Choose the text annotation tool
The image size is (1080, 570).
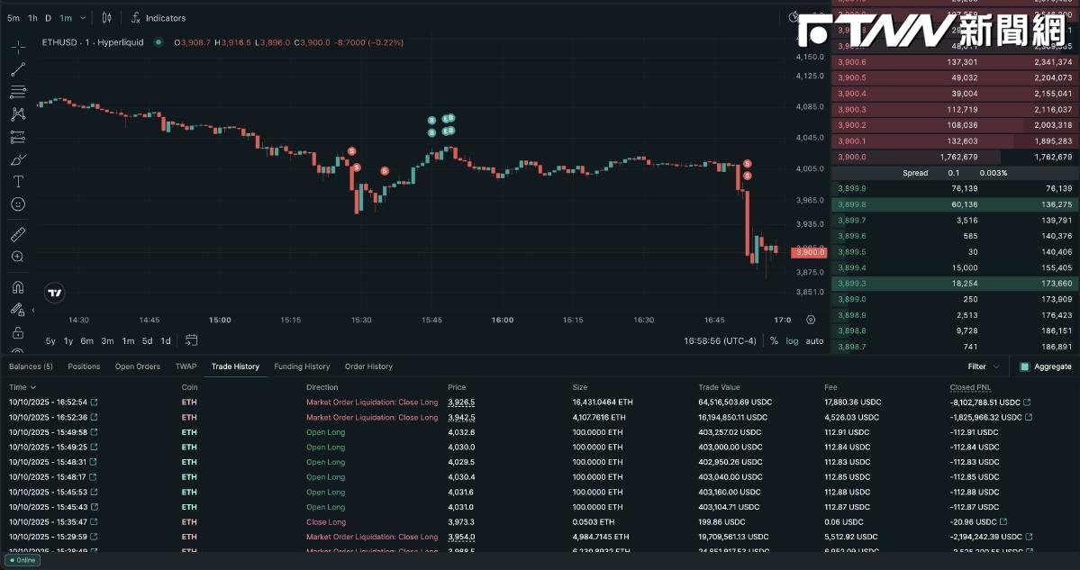18,182
